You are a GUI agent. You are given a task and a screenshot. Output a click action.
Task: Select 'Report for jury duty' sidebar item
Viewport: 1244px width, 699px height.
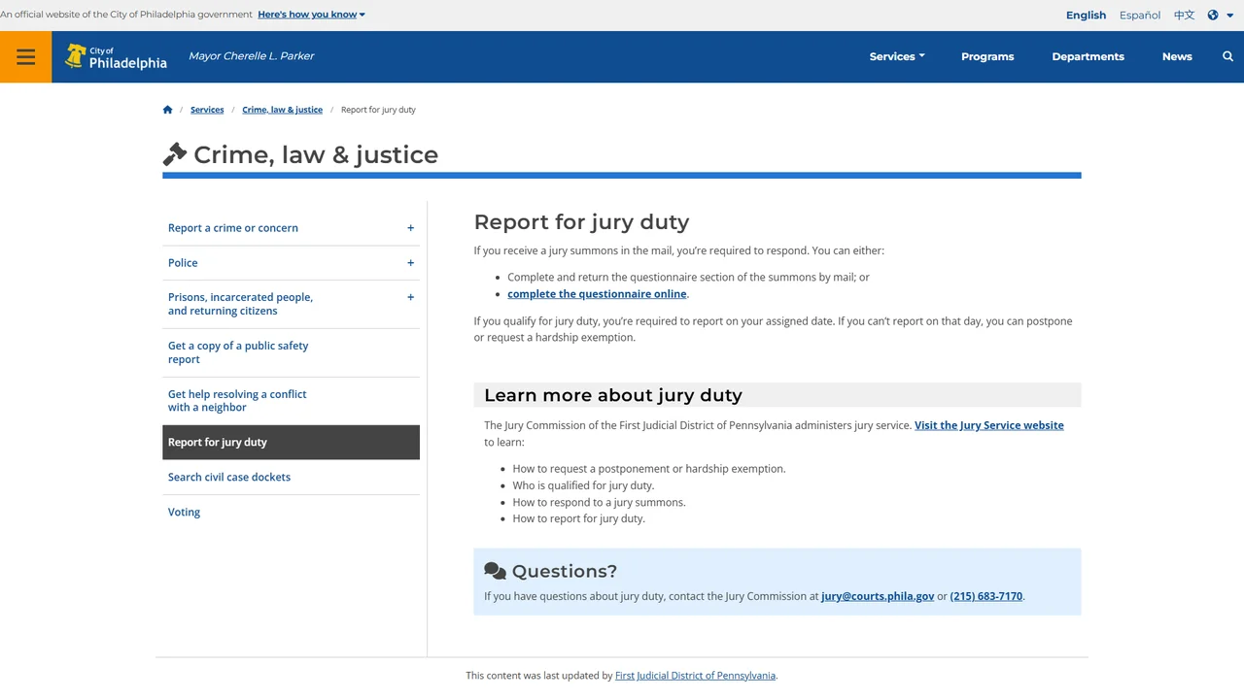(x=291, y=443)
